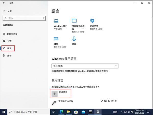
Task: Open the terminal app on taskbar
Action: pyautogui.click(x=91, y=112)
